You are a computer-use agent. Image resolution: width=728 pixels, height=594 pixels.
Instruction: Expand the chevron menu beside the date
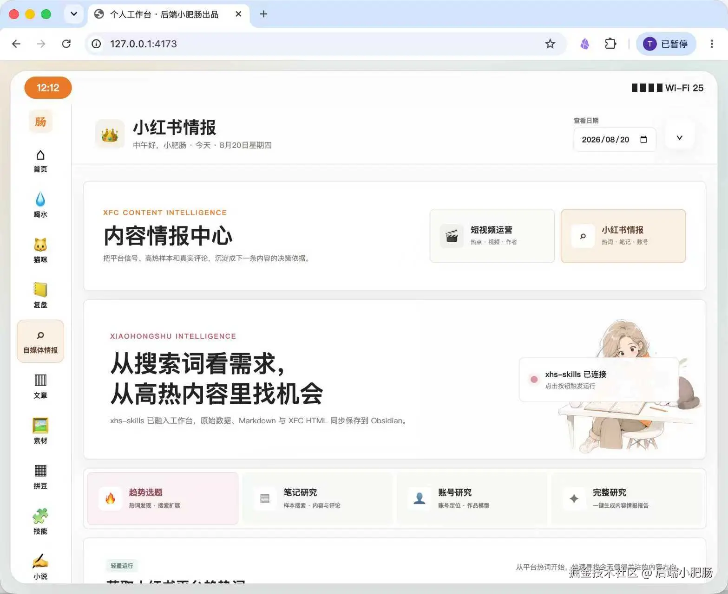(x=679, y=138)
